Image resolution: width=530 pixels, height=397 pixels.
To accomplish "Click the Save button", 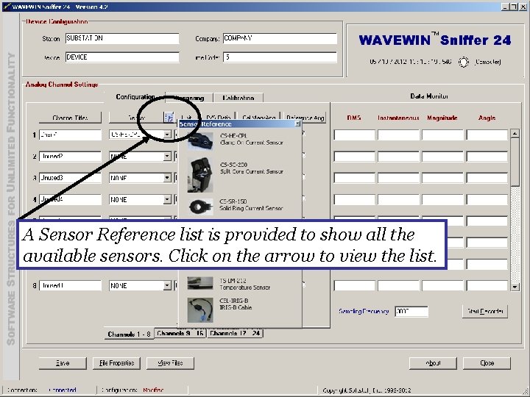I will tap(63, 363).
